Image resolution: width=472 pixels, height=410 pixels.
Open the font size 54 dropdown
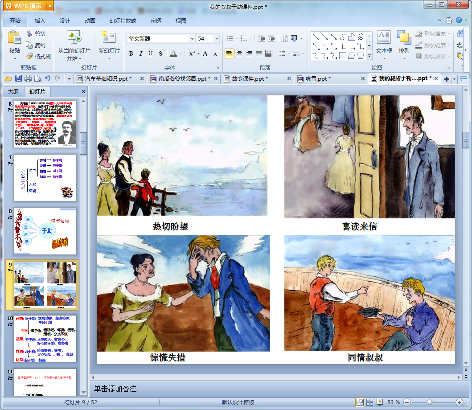[x=217, y=38]
